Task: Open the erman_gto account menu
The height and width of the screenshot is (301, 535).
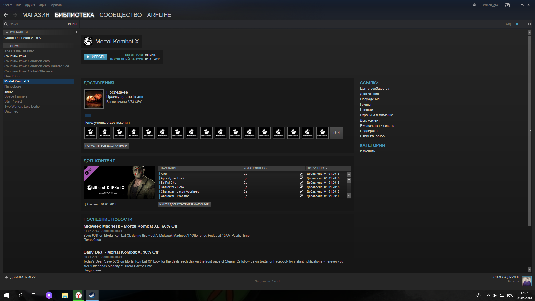Action: [490, 5]
